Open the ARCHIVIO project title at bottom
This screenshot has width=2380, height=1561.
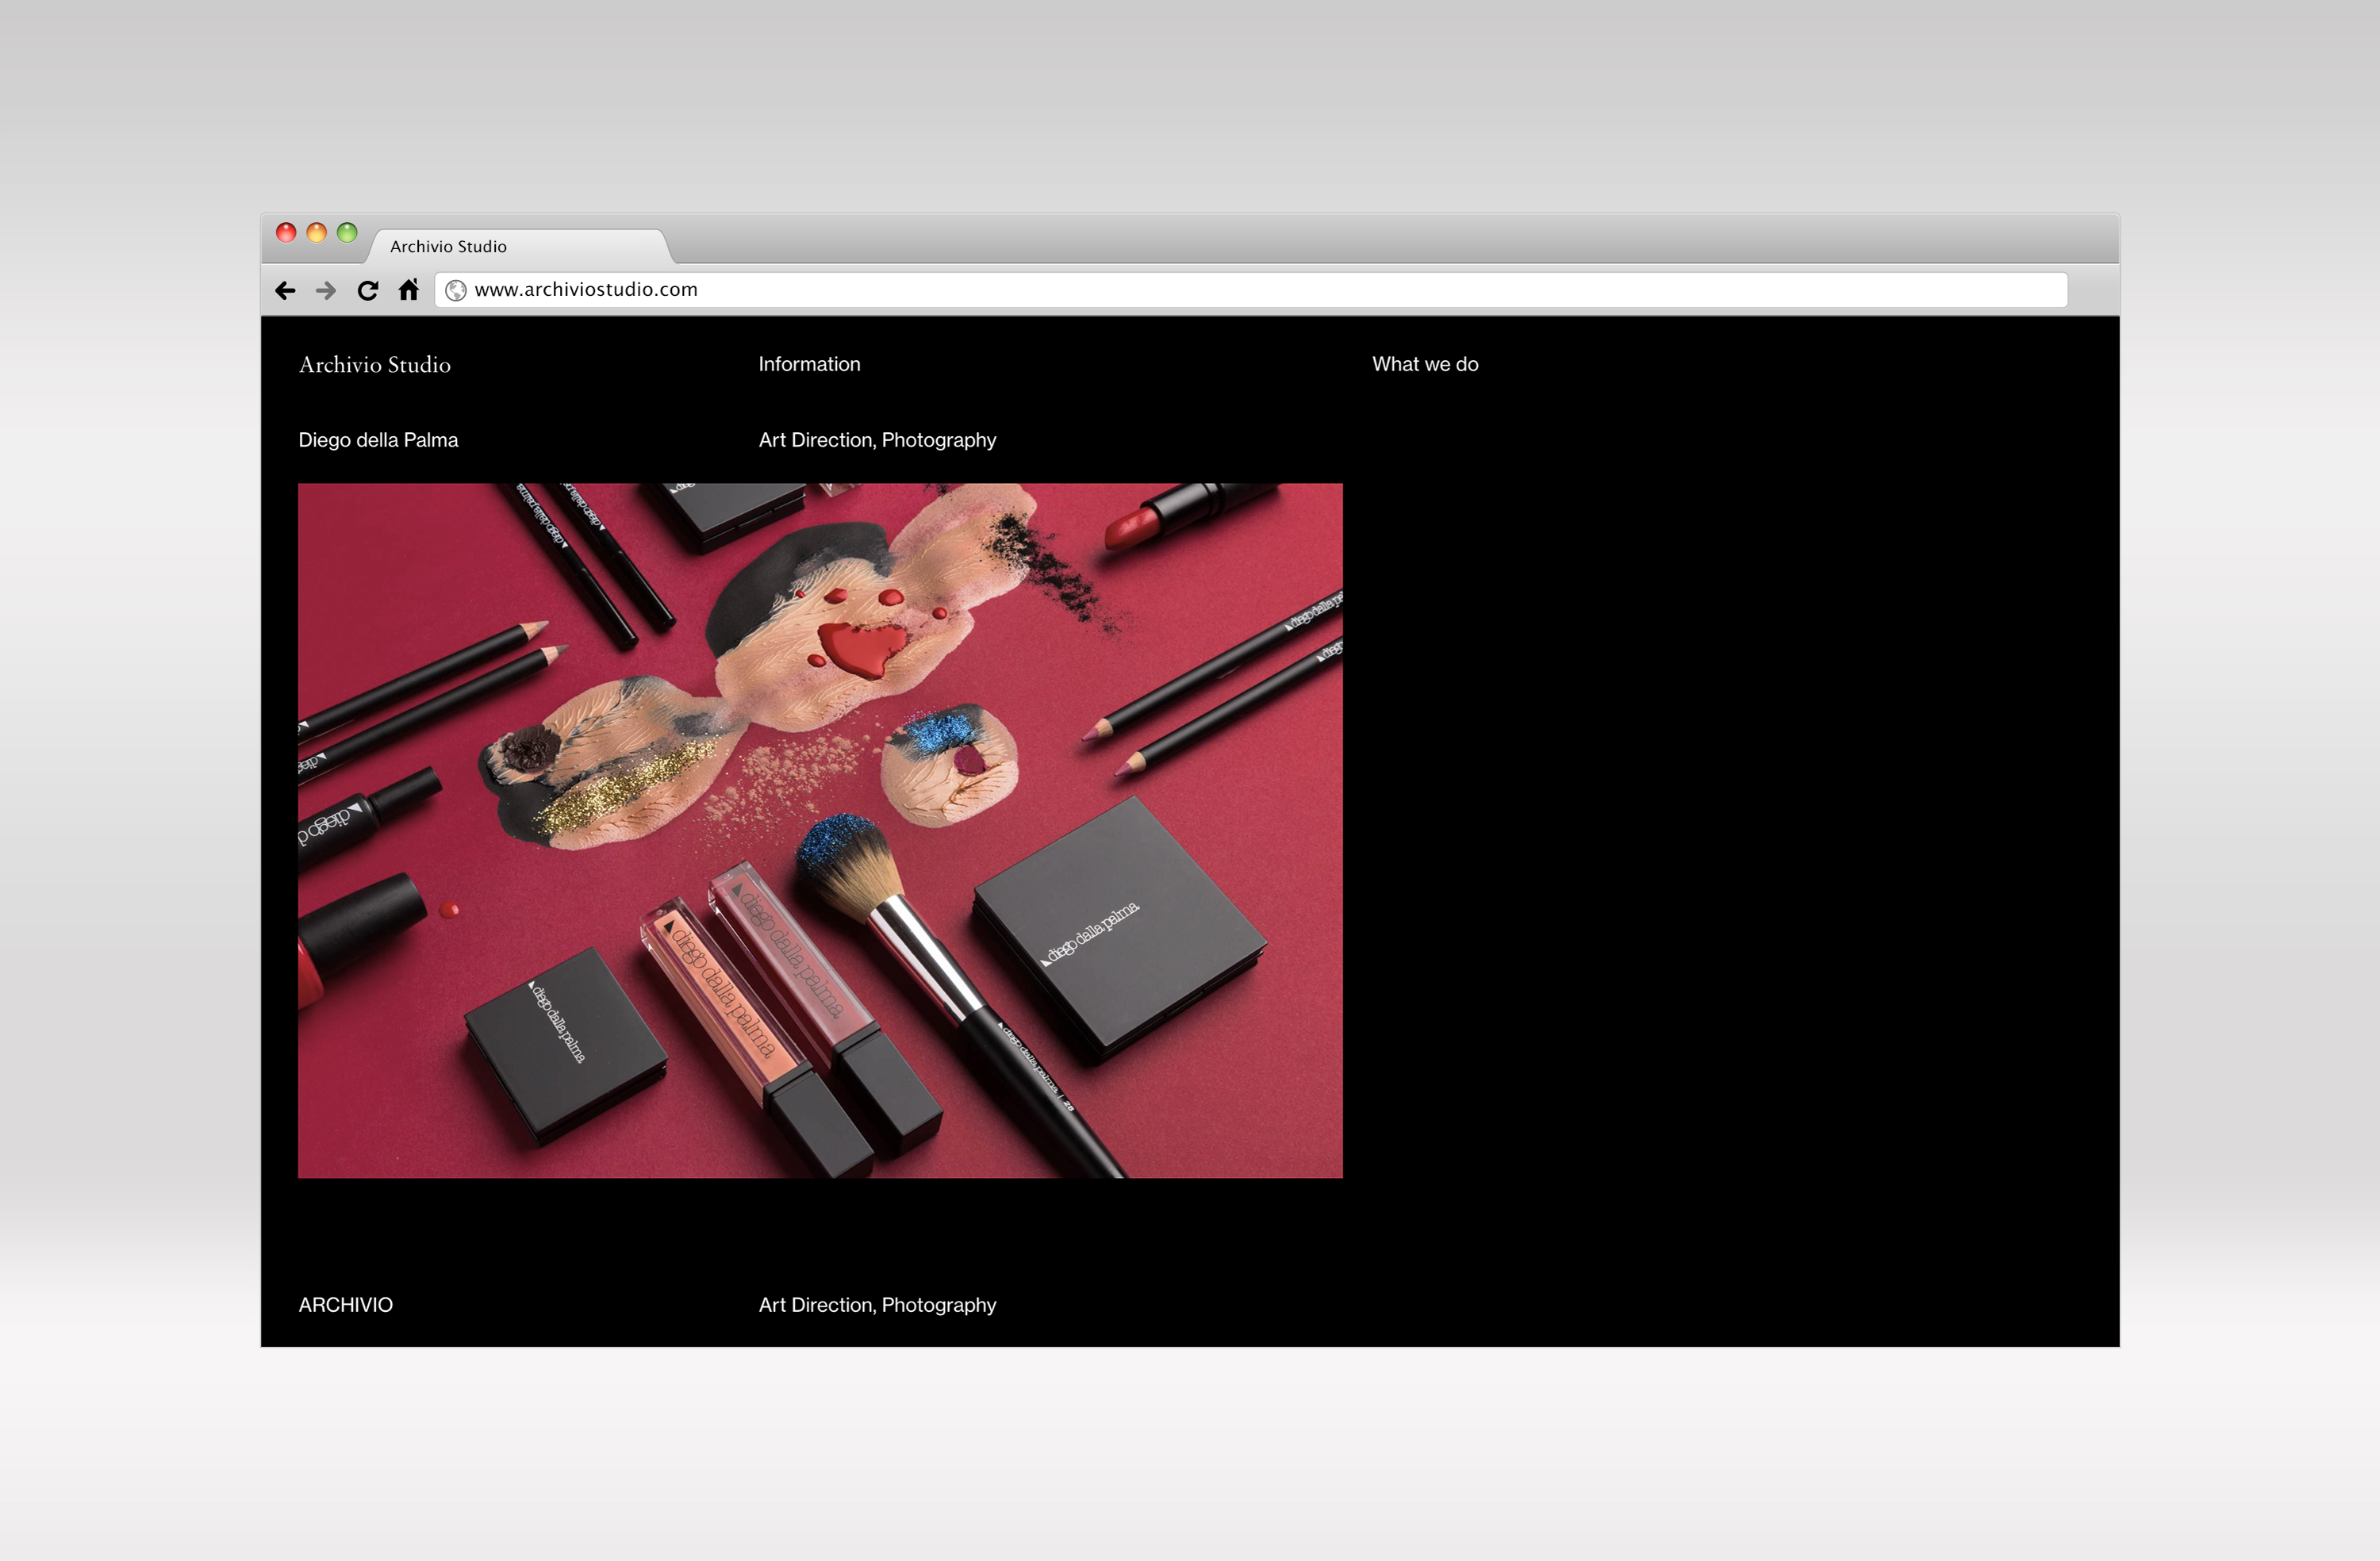coord(346,1305)
